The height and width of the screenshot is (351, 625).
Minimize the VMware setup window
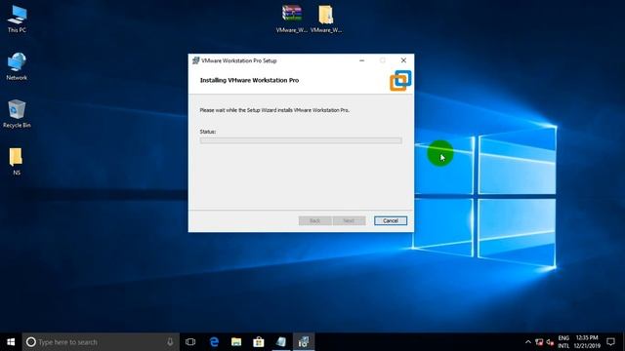click(x=362, y=60)
